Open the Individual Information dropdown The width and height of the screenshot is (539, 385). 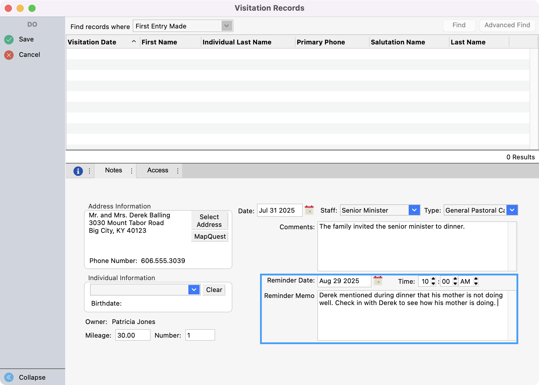(194, 290)
